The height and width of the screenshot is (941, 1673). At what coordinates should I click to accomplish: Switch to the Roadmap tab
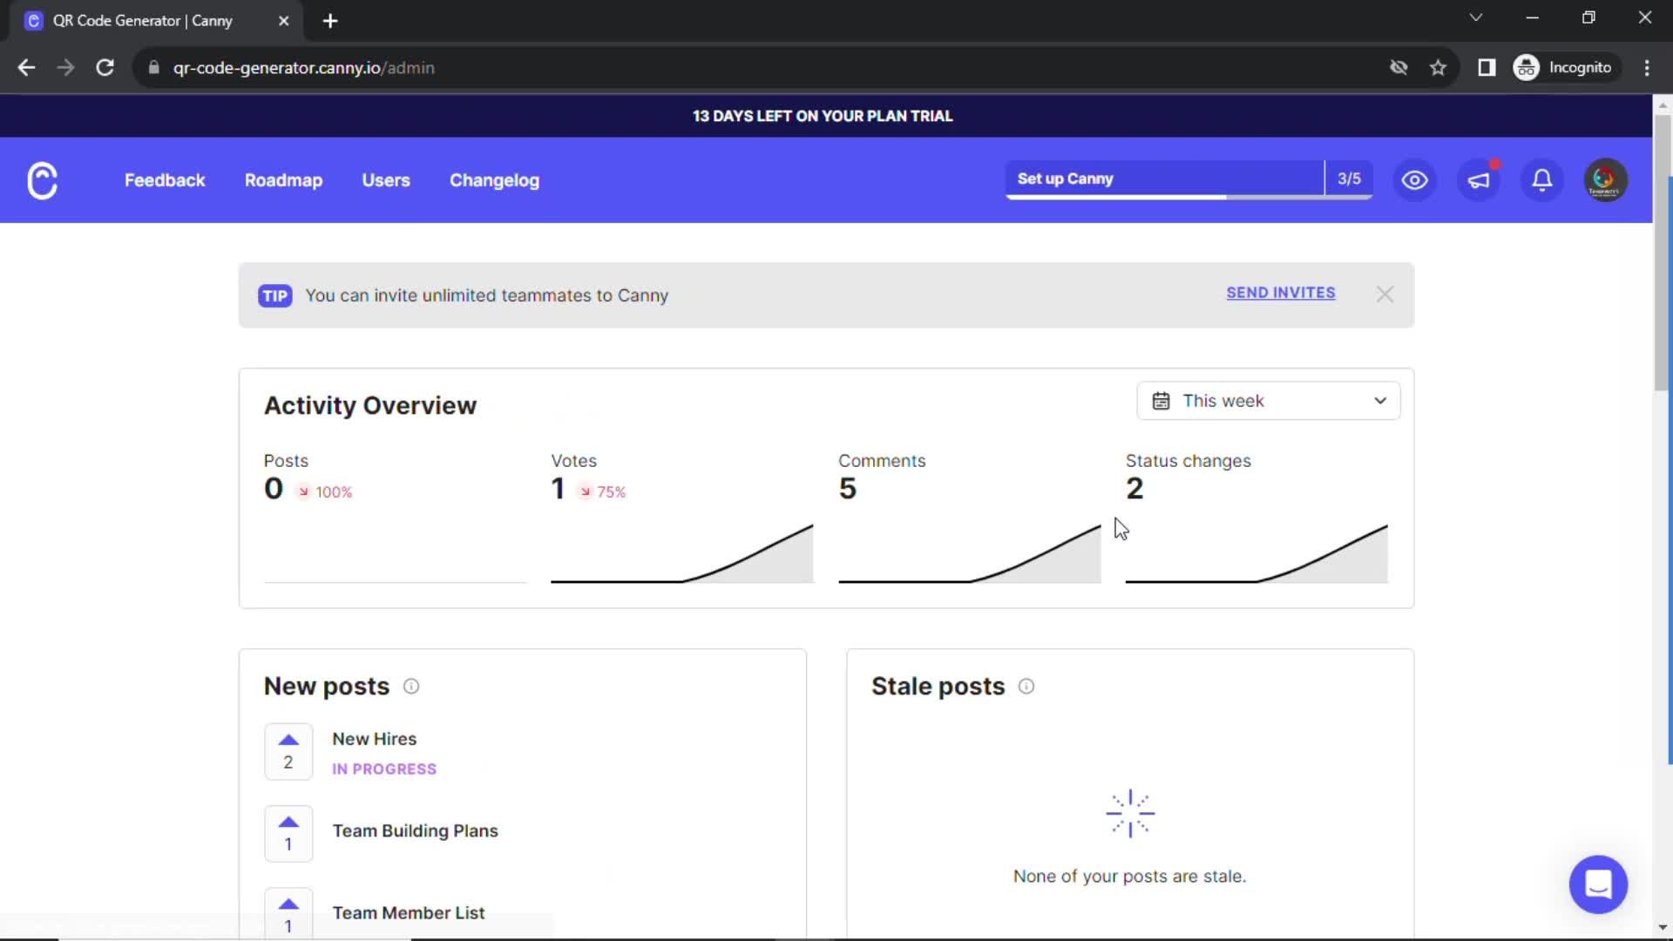click(x=283, y=180)
